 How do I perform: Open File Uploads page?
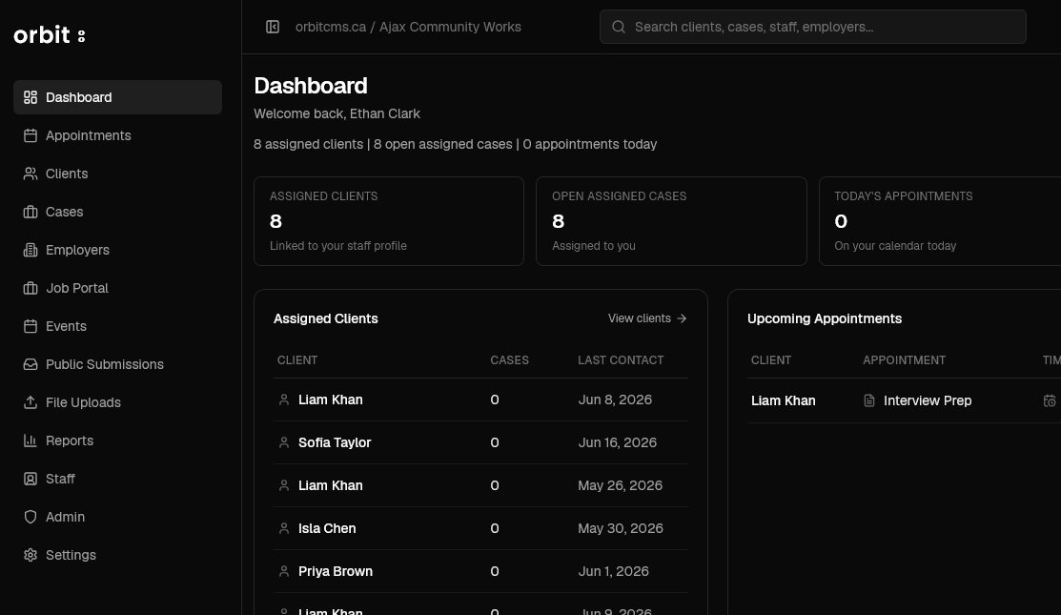click(x=118, y=402)
